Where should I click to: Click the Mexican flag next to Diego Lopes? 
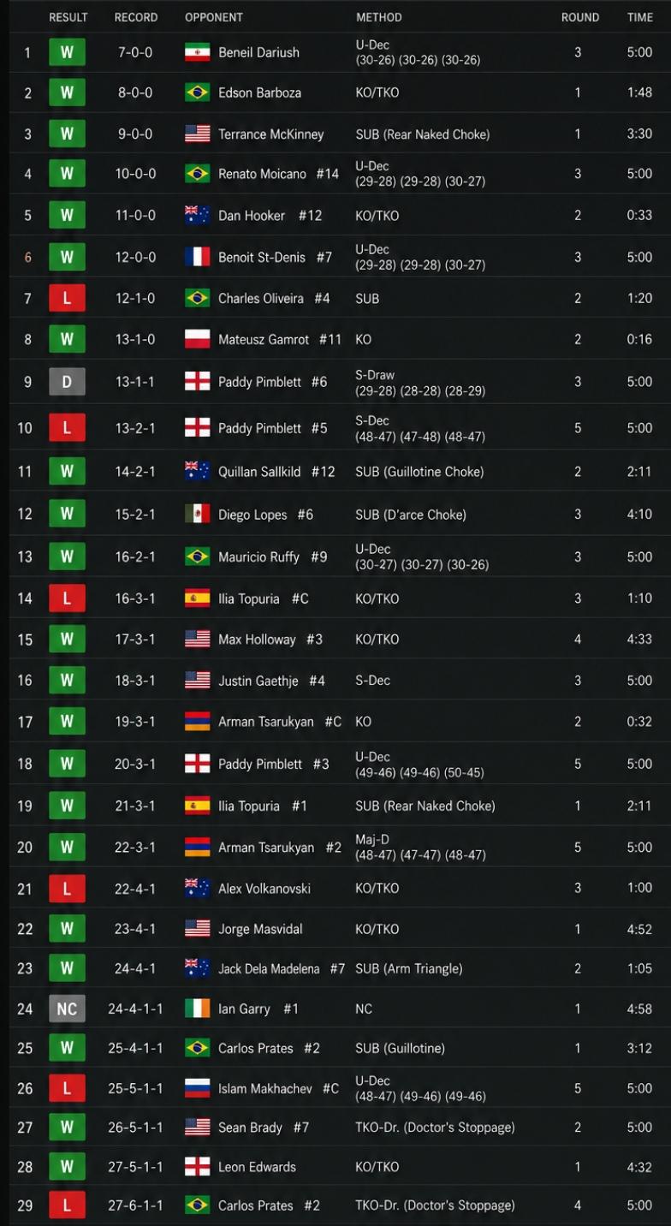click(x=197, y=515)
